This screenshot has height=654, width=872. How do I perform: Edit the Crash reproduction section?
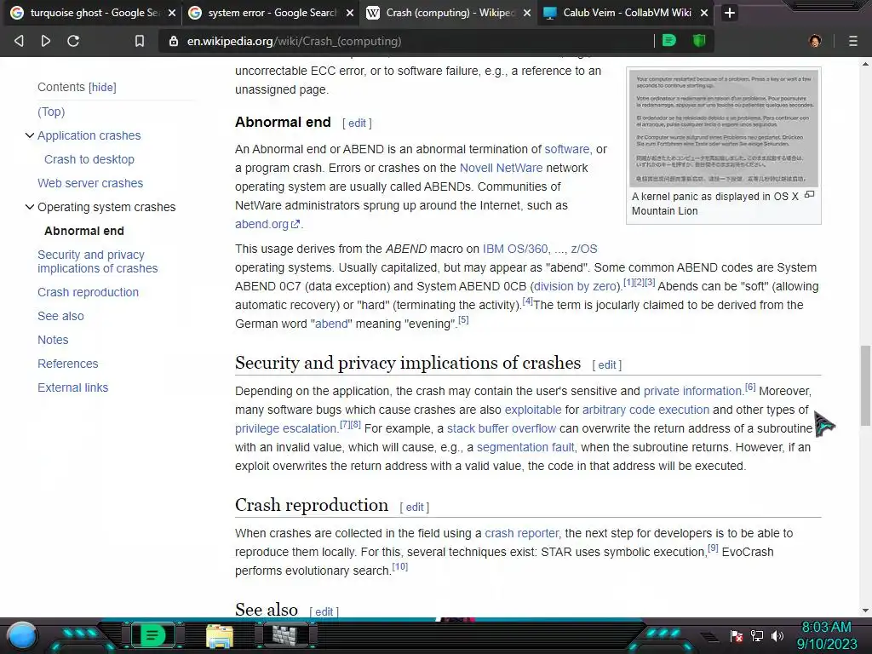point(415,508)
